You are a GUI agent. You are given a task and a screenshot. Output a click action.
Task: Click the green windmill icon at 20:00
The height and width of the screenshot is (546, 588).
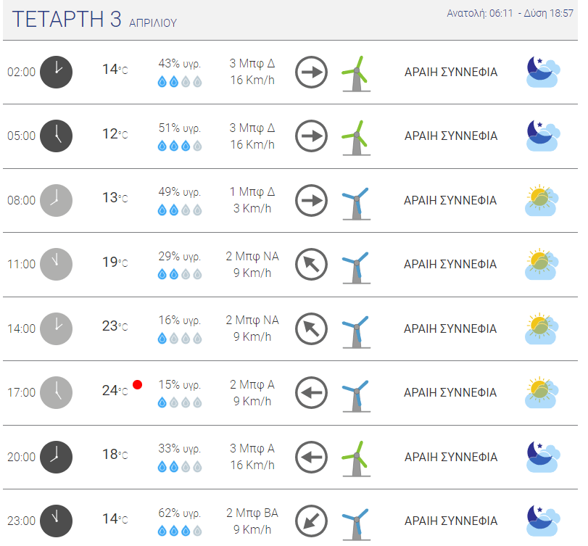coord(356,459)
